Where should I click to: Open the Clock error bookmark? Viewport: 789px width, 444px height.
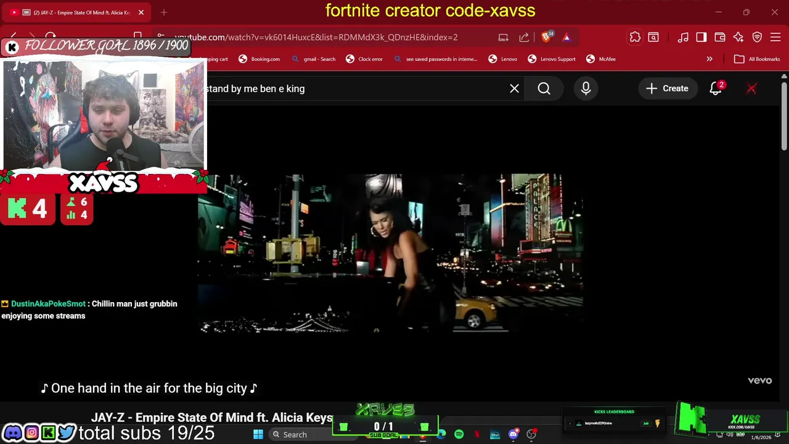point(364,59)
